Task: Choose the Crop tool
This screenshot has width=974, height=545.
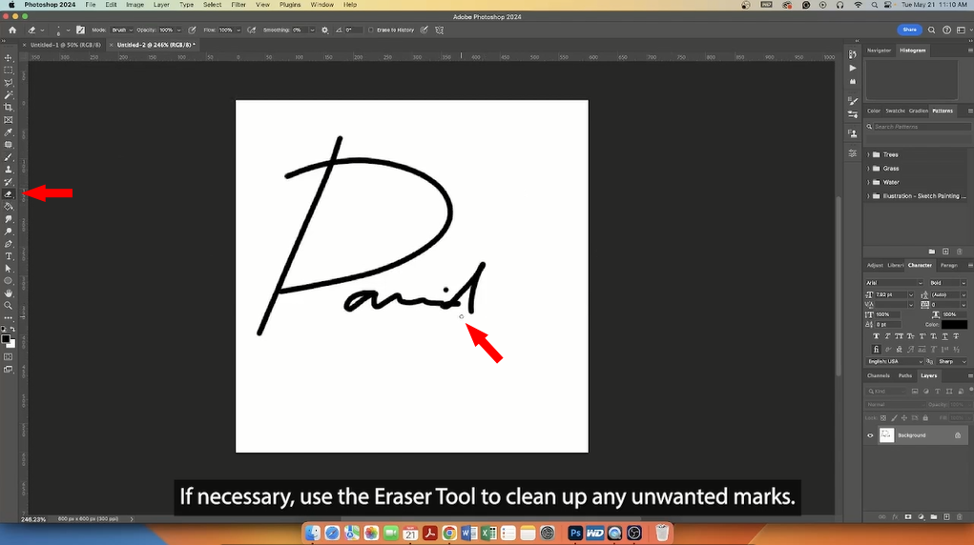Action: [9, 108]
